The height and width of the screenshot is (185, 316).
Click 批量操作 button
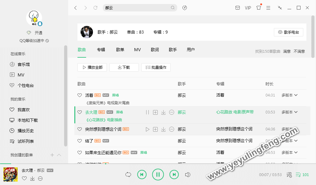pyautogui.click(x=156, y=68)
